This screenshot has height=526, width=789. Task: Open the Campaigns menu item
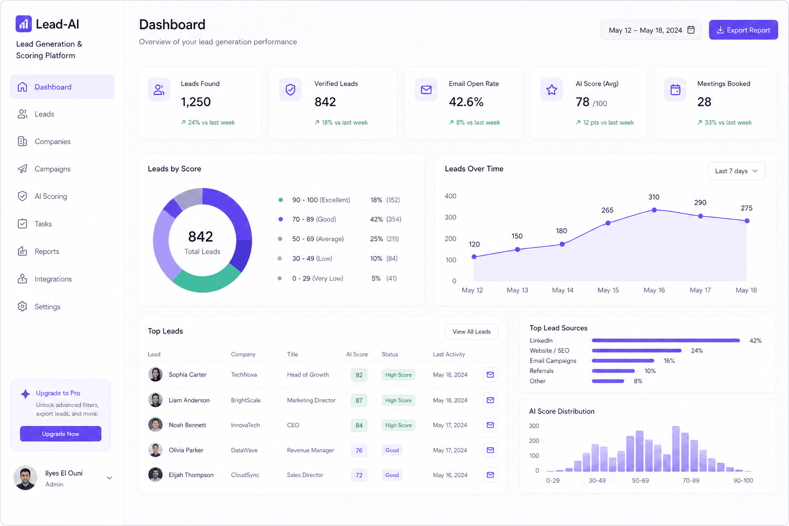click(62, 169)
